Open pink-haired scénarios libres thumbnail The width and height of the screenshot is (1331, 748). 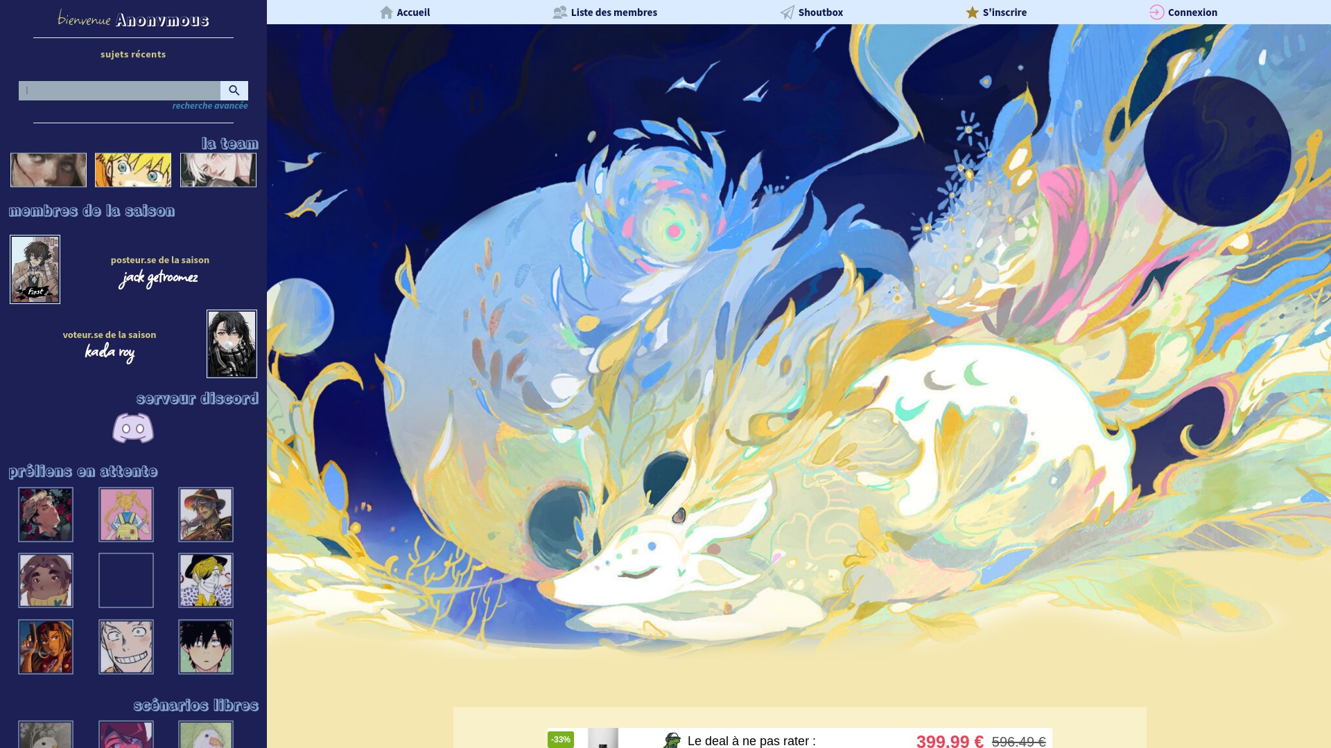click(x=126, y=734)
